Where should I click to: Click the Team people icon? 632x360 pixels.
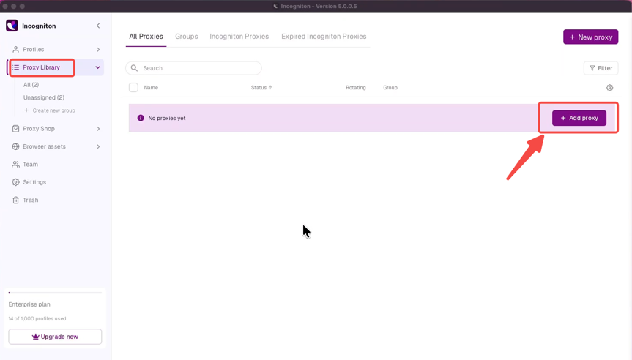(x=15, y=165)
